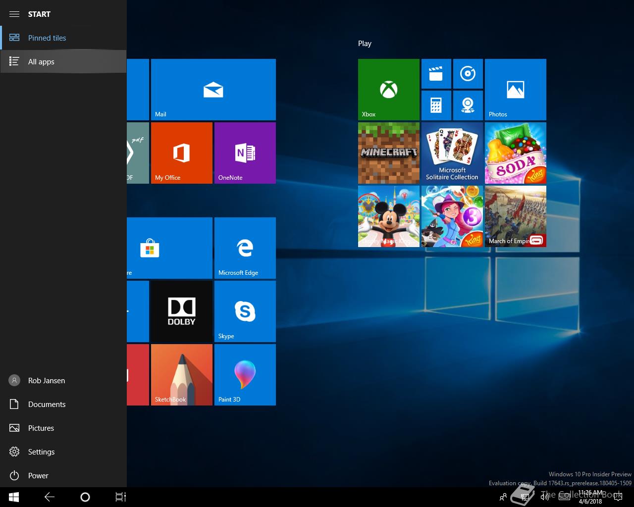Open SketchBook tile

pyautogui.click(x=181, y=375)
